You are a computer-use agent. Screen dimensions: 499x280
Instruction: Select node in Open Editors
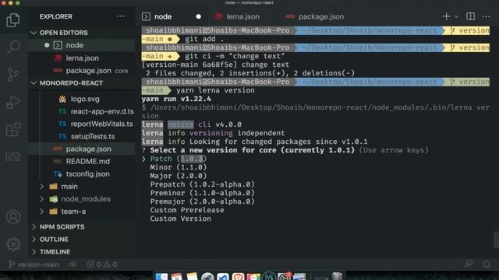pos(82,45)
